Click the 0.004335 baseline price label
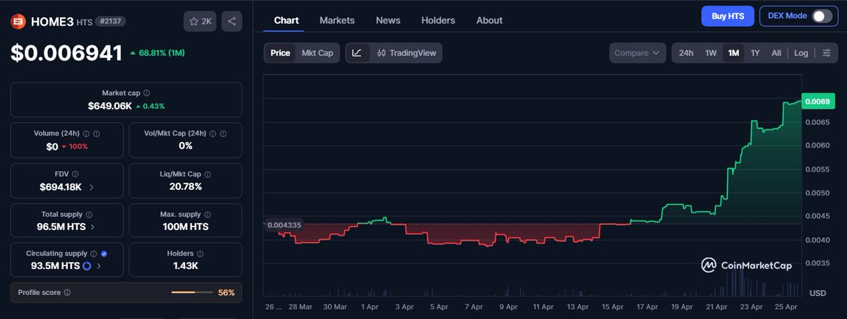Screen dimensions: 847x319 pos(284,225)
